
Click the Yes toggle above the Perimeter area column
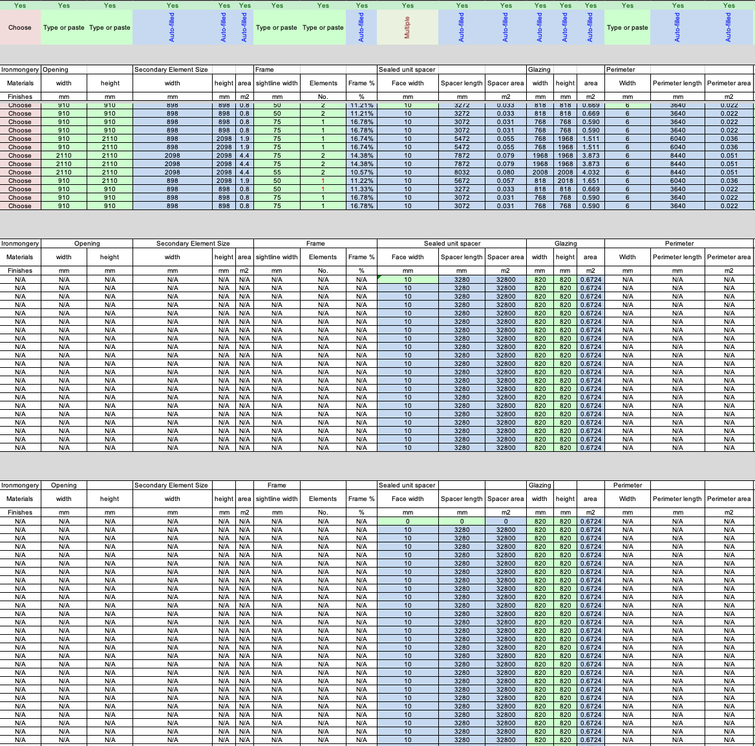(x=730, y=5)
